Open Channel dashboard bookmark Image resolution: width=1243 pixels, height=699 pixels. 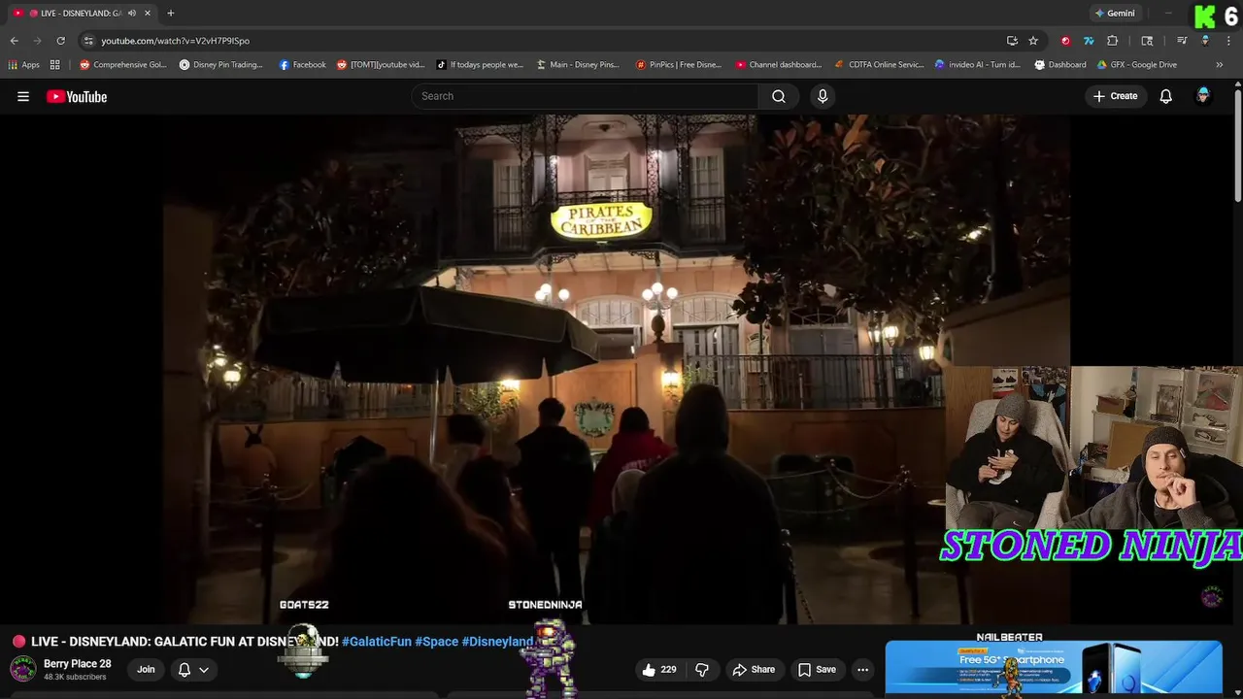[779, 65]
